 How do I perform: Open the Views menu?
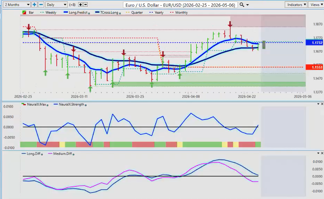click(316, 5)
